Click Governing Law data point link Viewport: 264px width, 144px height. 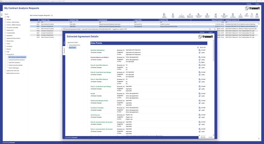(95, 115)
